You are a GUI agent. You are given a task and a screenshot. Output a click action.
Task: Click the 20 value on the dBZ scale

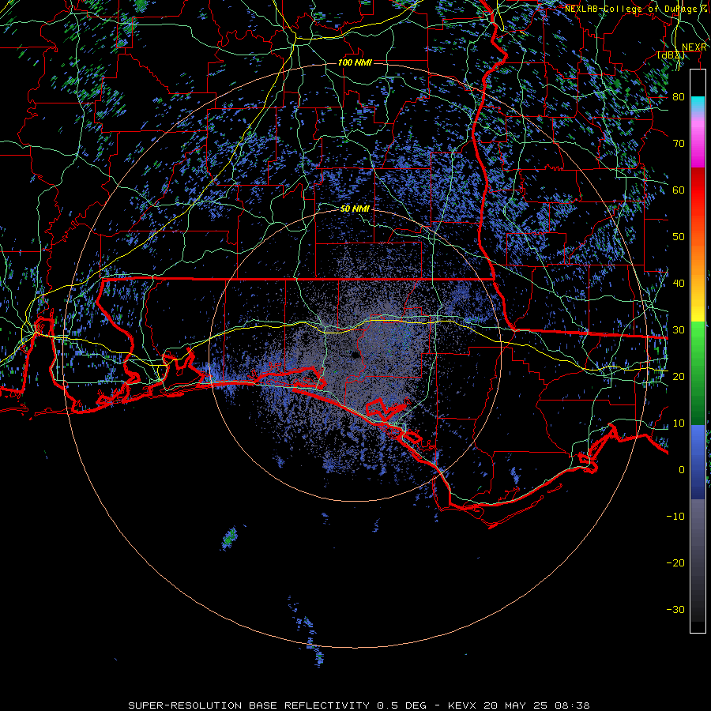click(x=679, y=376)
